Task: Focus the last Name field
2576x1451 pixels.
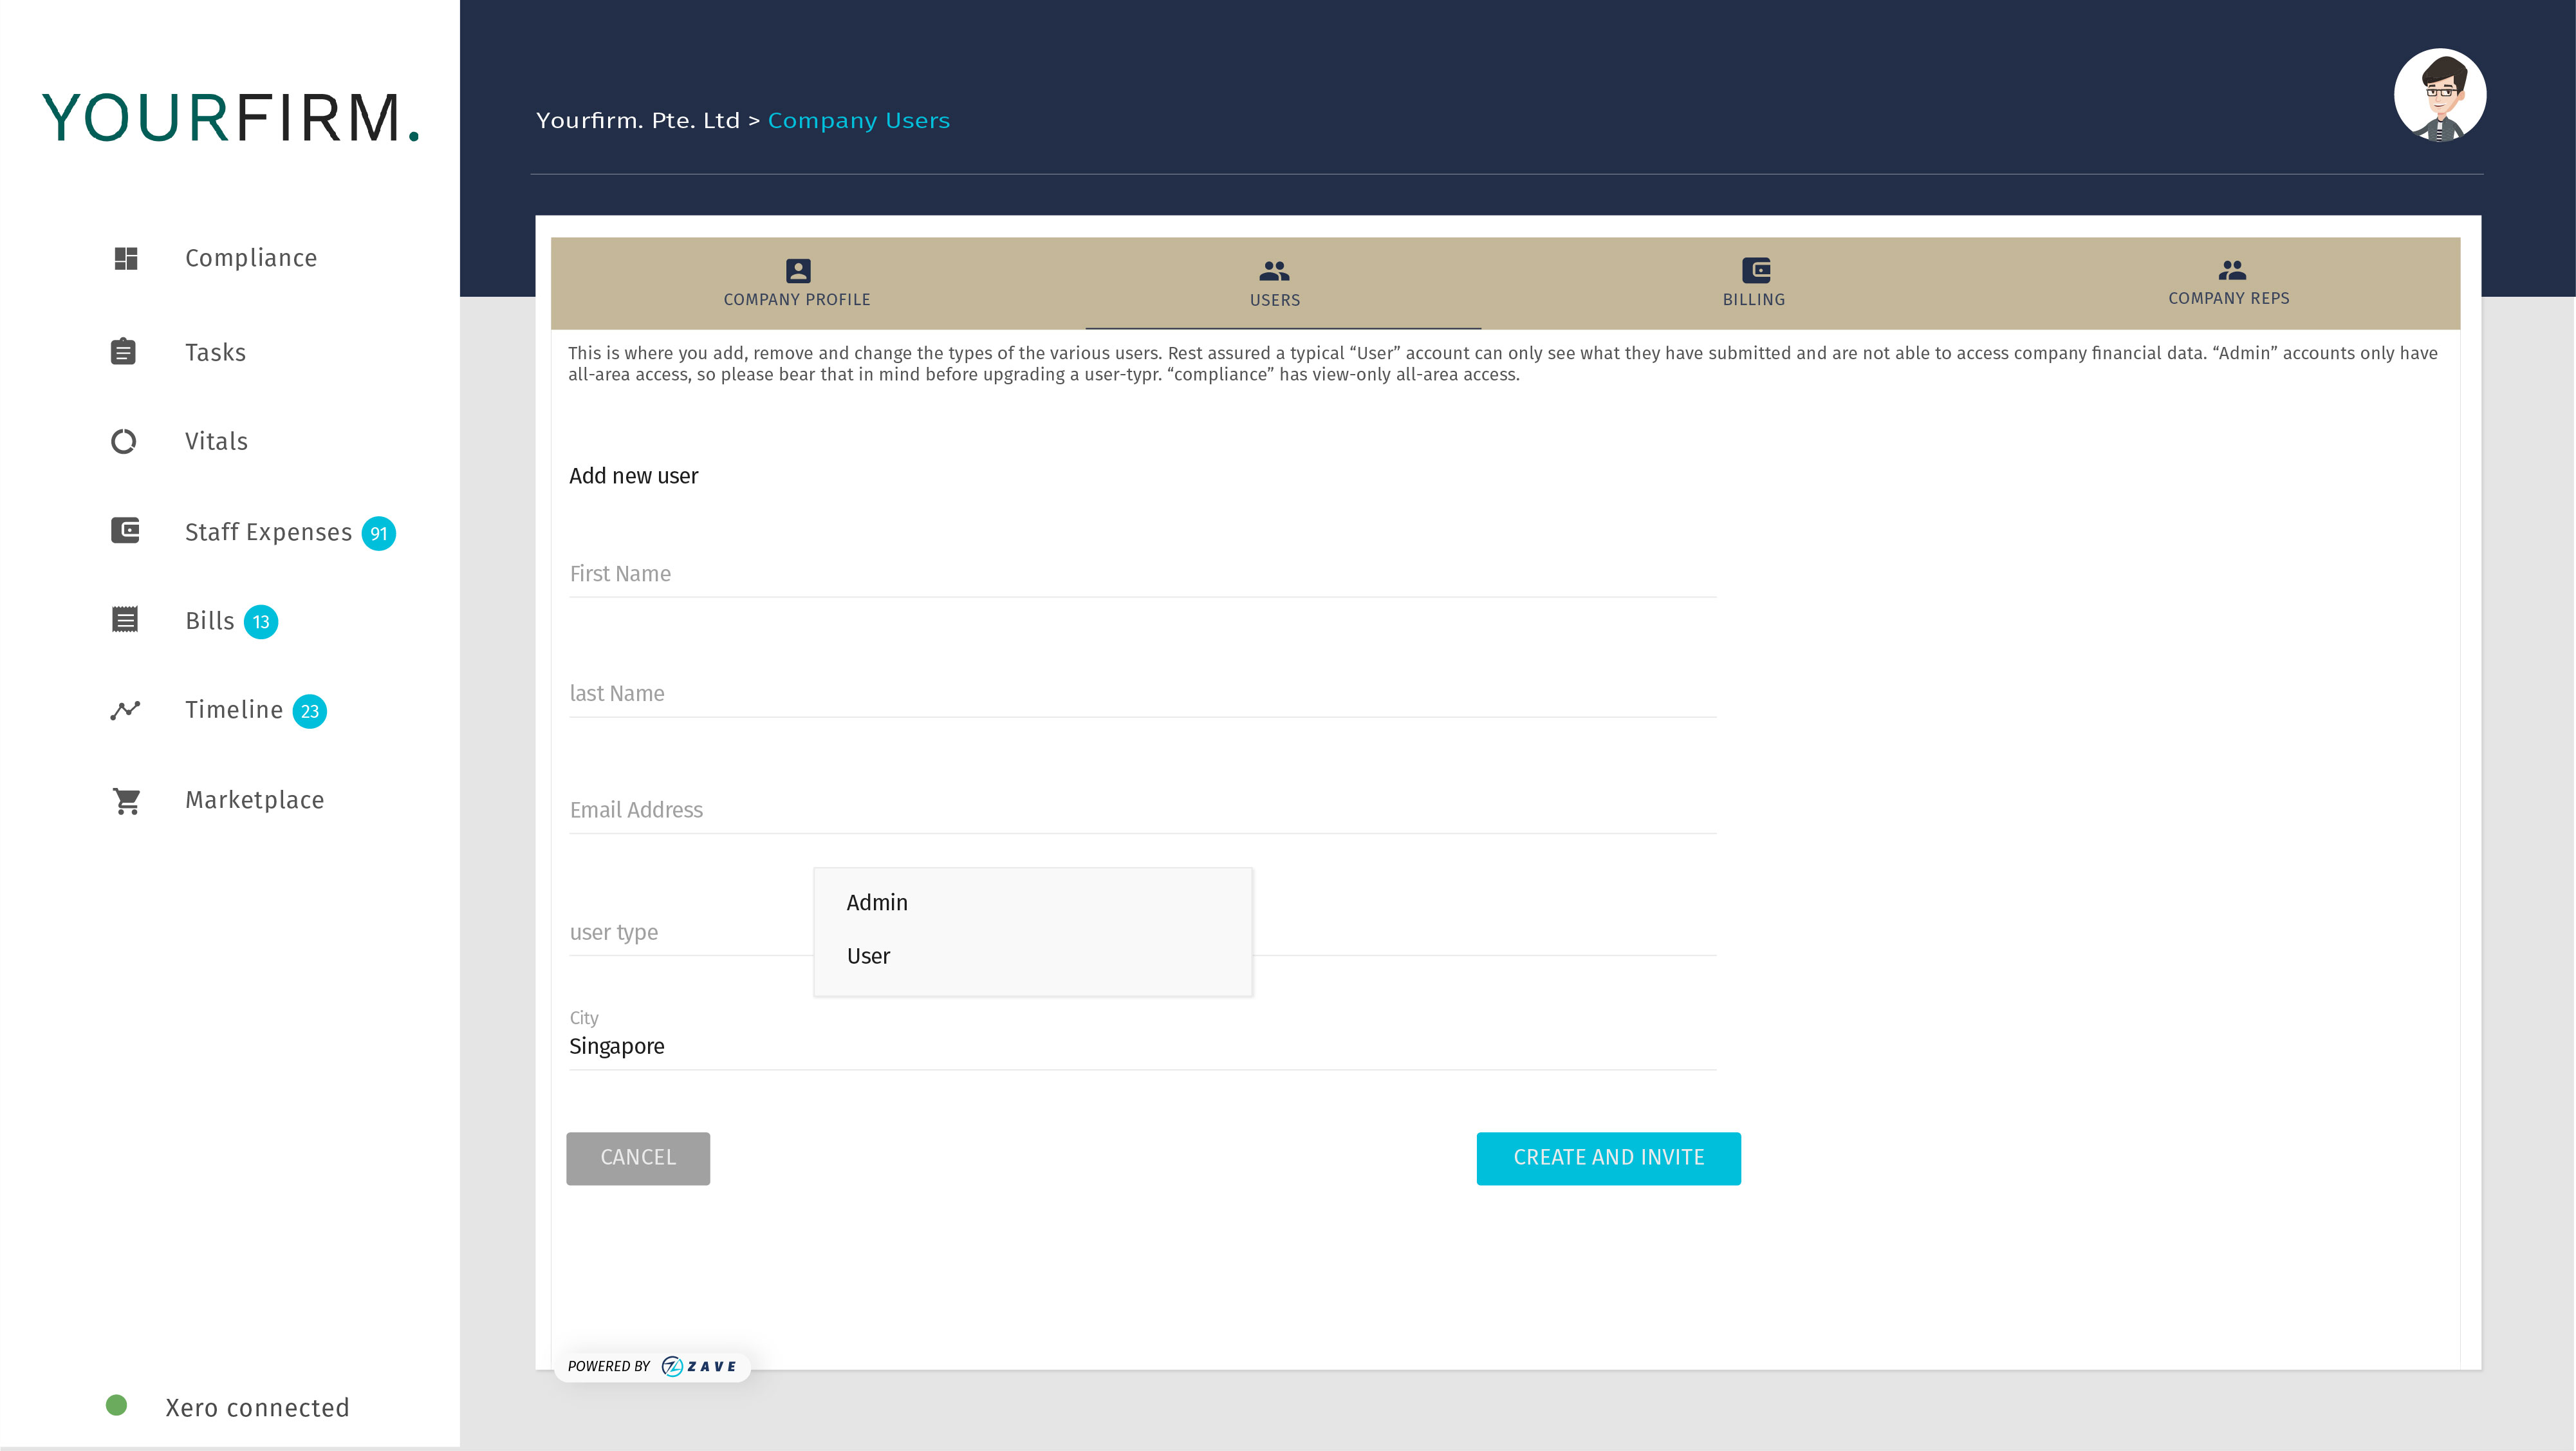Action: [1142, 693]
